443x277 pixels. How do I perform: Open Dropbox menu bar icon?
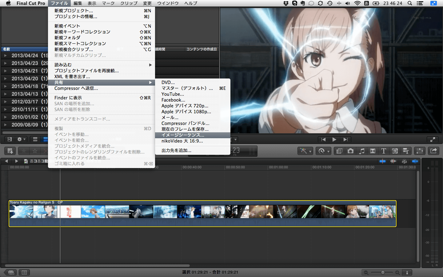click(x=286, y=3)
